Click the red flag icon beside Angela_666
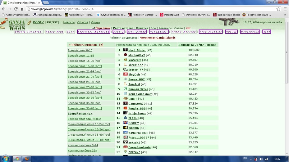Image resolution: width=289 pixels, height=162 pixels. click(125, 108)
